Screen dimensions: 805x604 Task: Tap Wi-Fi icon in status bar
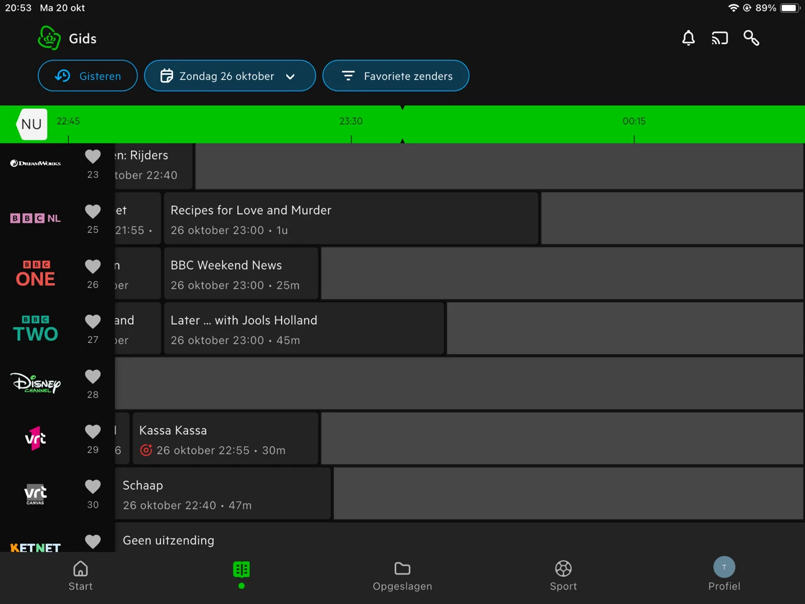733,8
